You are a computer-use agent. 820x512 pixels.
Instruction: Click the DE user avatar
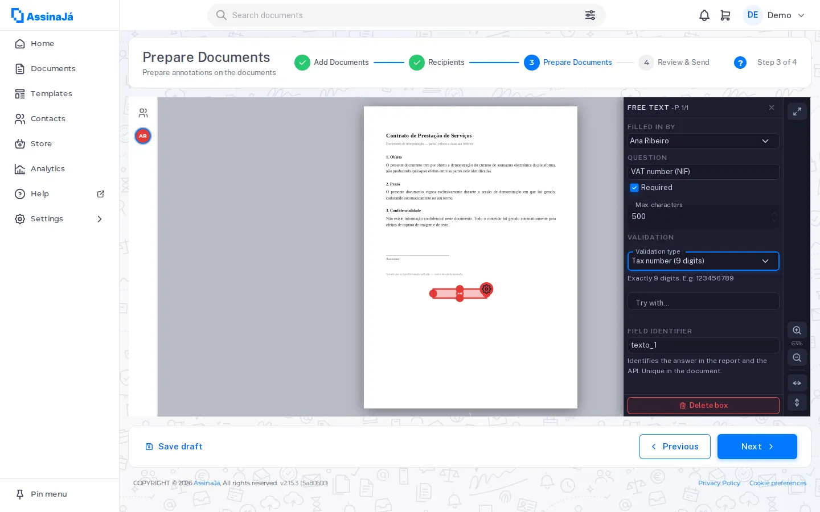pyautogui.click(x=753, y=15)
